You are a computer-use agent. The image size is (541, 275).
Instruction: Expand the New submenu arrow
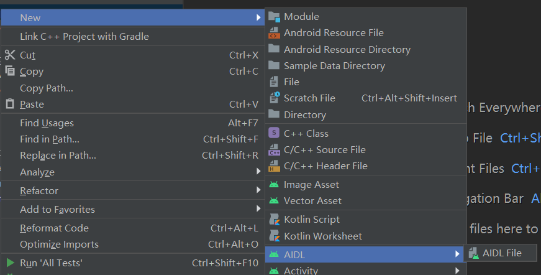pos(258,17)
